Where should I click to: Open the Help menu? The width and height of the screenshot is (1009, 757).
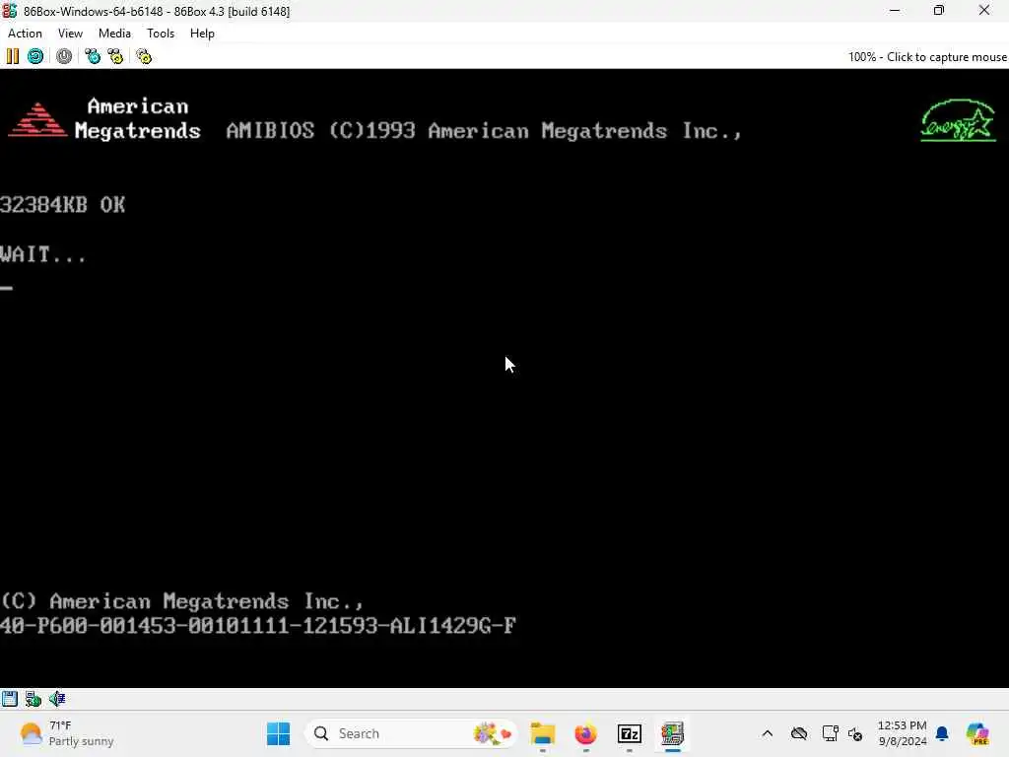coord(202,34)
